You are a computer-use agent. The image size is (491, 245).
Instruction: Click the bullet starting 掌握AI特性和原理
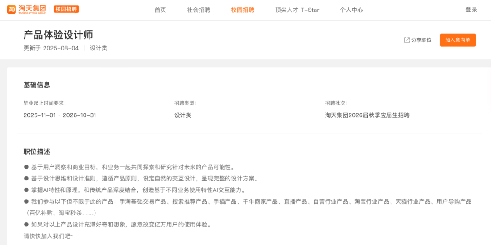click(x=134, y=190)
